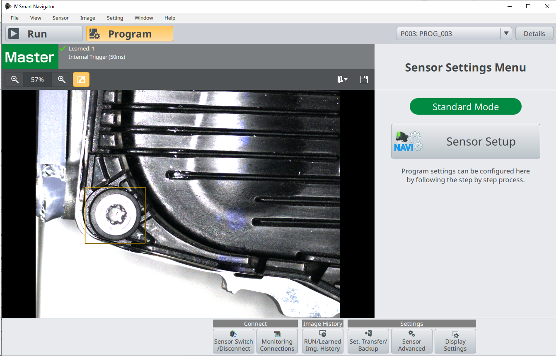
Task: Click the Details button
Action: pos(534,34)
